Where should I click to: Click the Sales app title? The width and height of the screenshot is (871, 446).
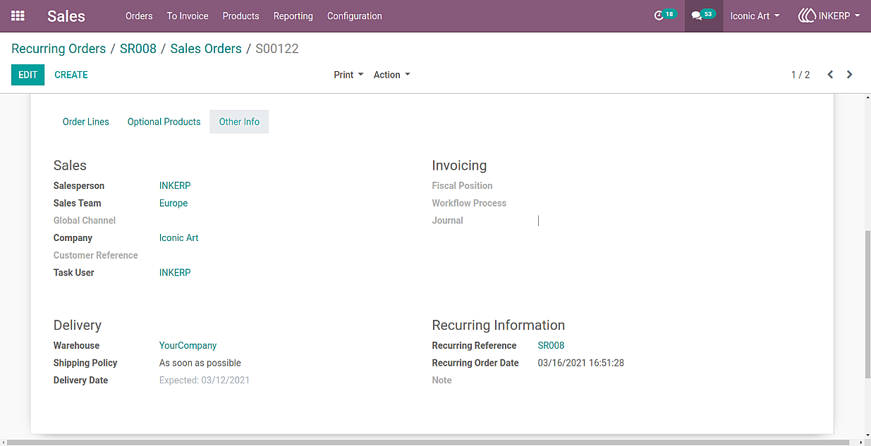(x=66, y=16)
